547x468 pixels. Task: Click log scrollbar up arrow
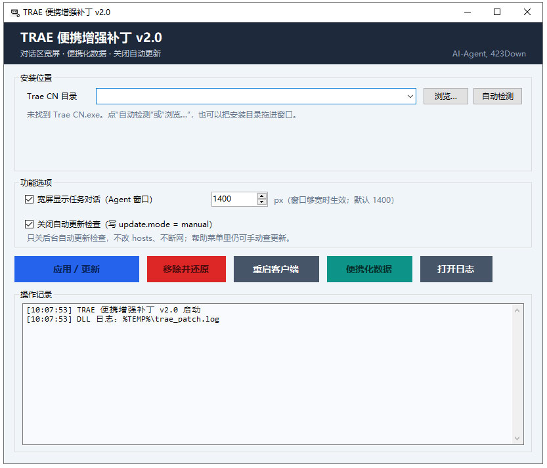pyautogui.click(x=517, y=310)
